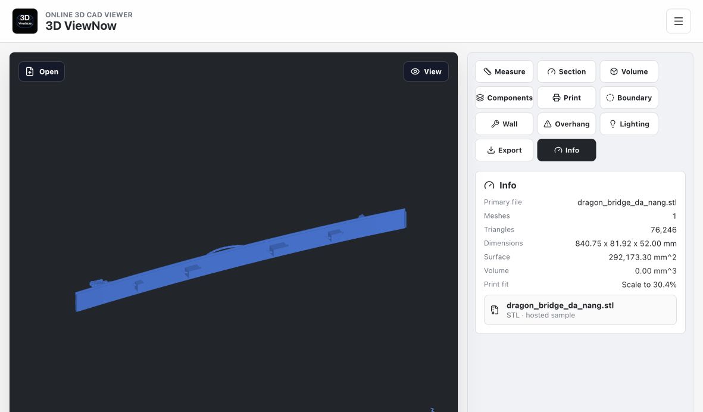The width and height of the screenshot is (703, 412).
Task: Click the 3D ViewNow title text
Action: [81, 26]
